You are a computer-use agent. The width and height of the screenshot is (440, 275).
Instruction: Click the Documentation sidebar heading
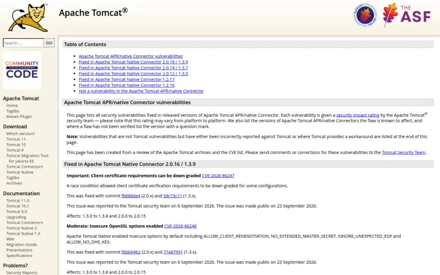pos(21,193)
